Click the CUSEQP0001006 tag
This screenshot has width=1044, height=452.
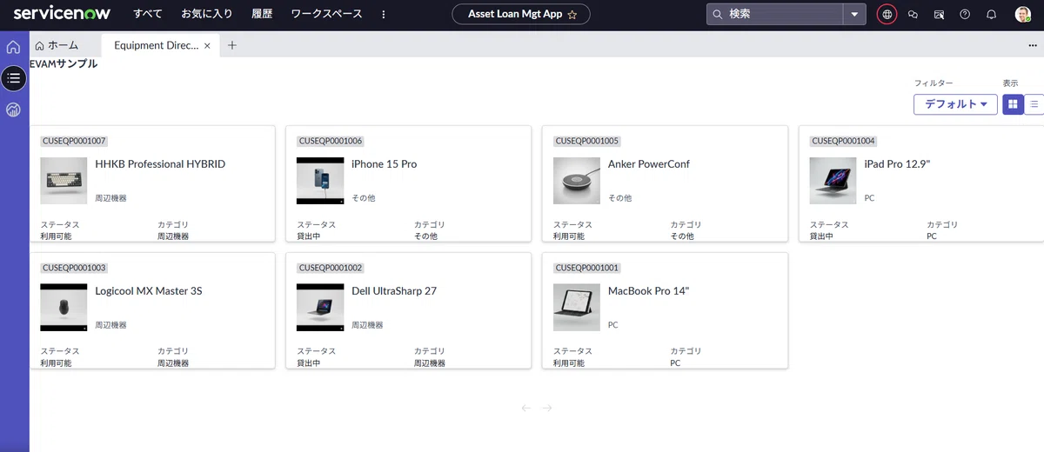coord(331,141)
